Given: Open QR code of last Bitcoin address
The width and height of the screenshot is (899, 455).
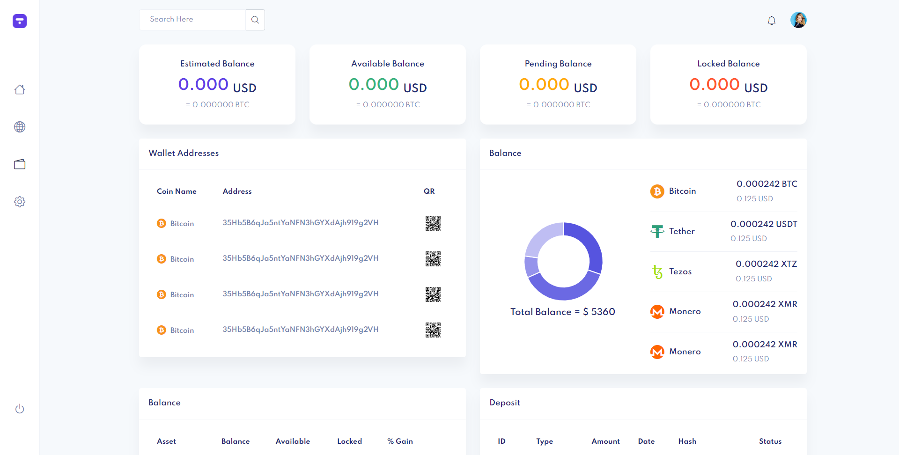Looking at the screenshot, I should click(x=433, y=330).
